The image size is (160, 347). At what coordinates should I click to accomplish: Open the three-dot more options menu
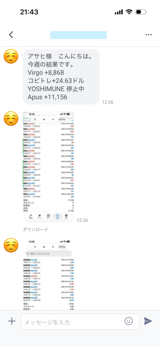pos(148,35)
